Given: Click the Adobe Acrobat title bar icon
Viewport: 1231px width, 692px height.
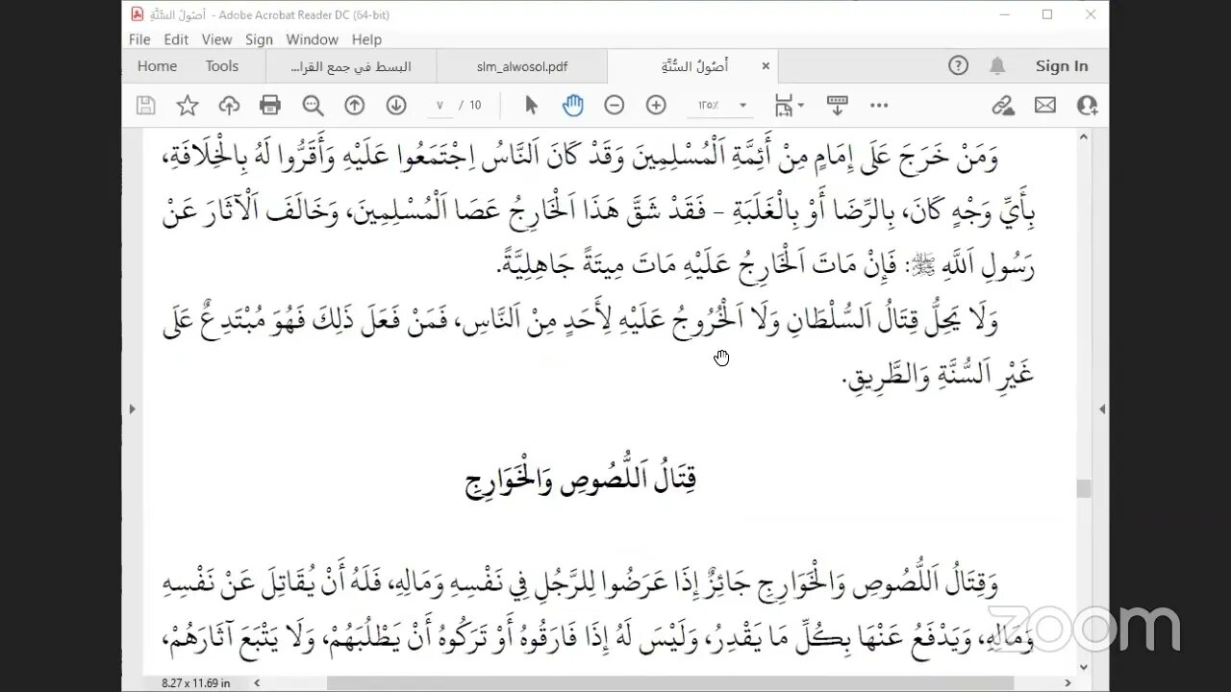Looking at the screenshot, I should [x=138, y=14].
